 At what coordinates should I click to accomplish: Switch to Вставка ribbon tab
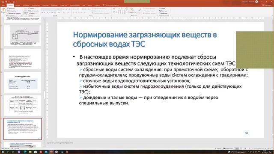[18, 5]
